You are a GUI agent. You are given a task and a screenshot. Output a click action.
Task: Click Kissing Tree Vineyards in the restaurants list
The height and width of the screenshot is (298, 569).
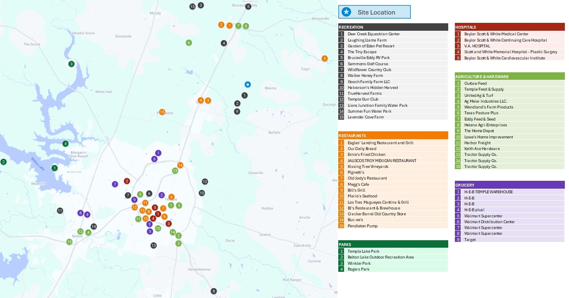tap(368, 167)
